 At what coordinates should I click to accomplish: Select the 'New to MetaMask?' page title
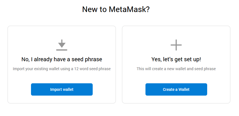click(x=116, y=10)
